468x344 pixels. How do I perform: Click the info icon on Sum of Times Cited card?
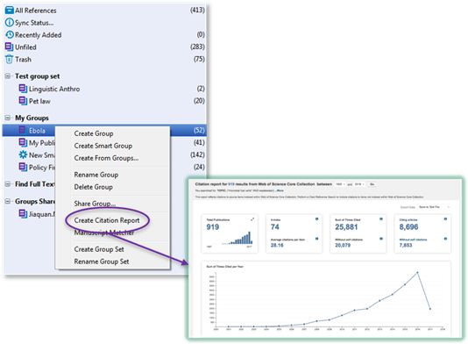point(381,219)
